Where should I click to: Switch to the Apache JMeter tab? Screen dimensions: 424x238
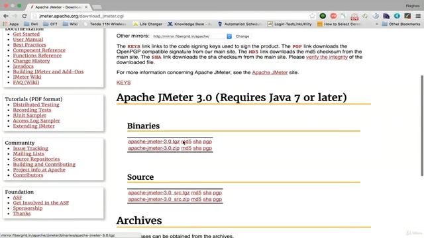[58, 7]
